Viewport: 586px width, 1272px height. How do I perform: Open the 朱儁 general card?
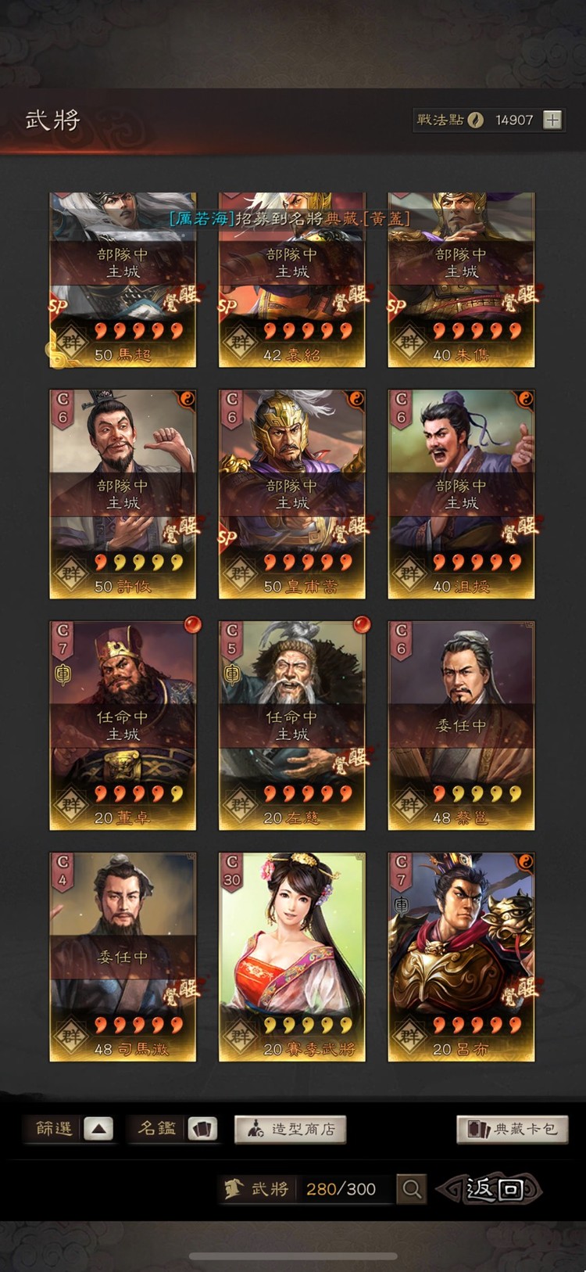(461, 280)
